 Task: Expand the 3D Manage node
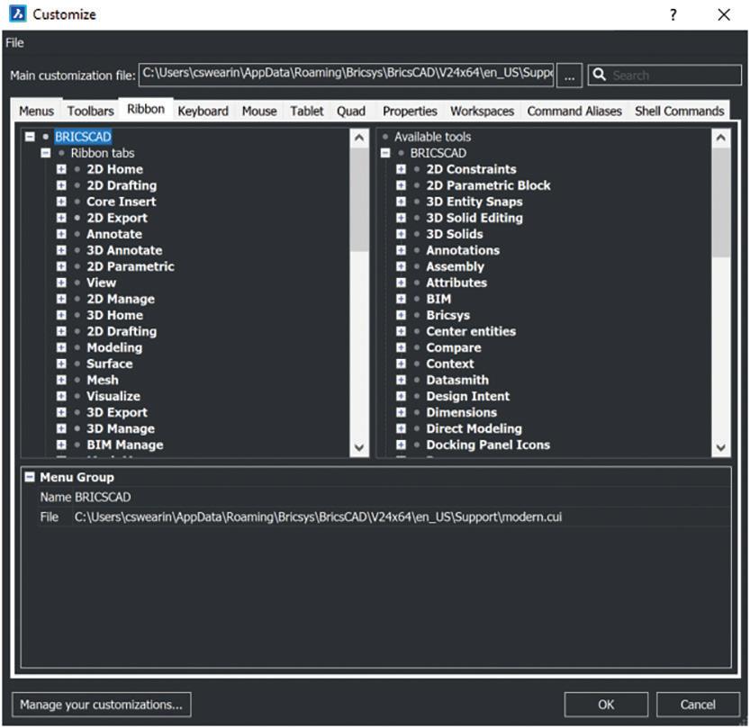click(x=61, y=428)
